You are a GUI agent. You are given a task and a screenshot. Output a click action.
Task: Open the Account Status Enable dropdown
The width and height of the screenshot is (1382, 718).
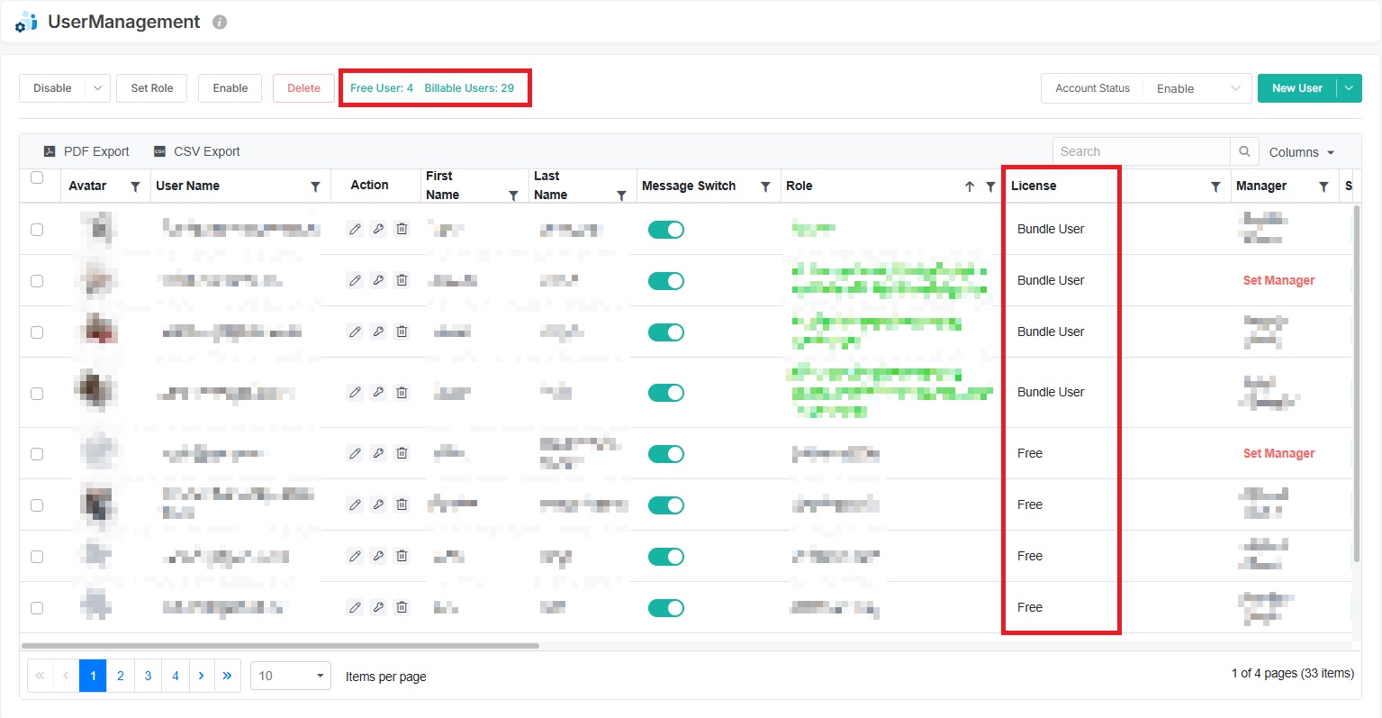pos(1197,88)
